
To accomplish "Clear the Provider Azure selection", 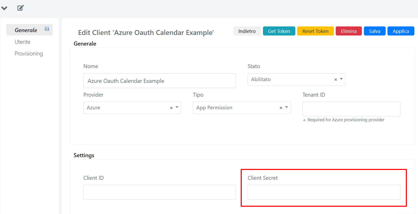I will 171,108.
